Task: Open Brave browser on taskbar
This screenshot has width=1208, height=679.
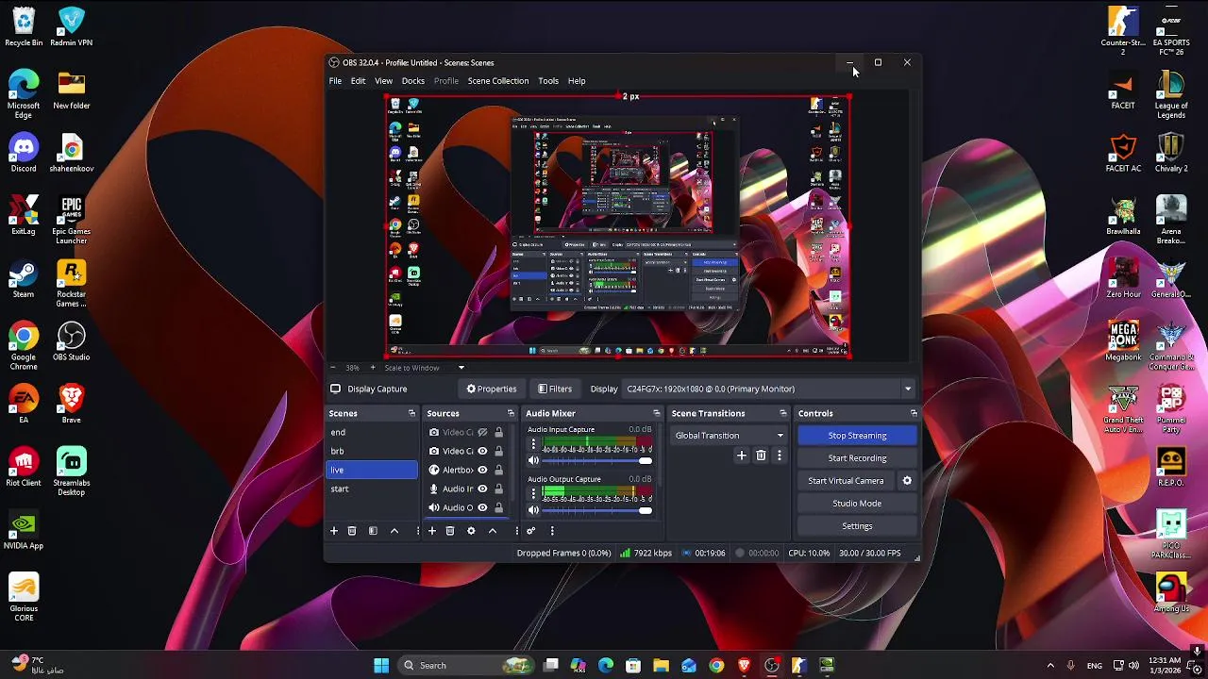Action: 744,666
